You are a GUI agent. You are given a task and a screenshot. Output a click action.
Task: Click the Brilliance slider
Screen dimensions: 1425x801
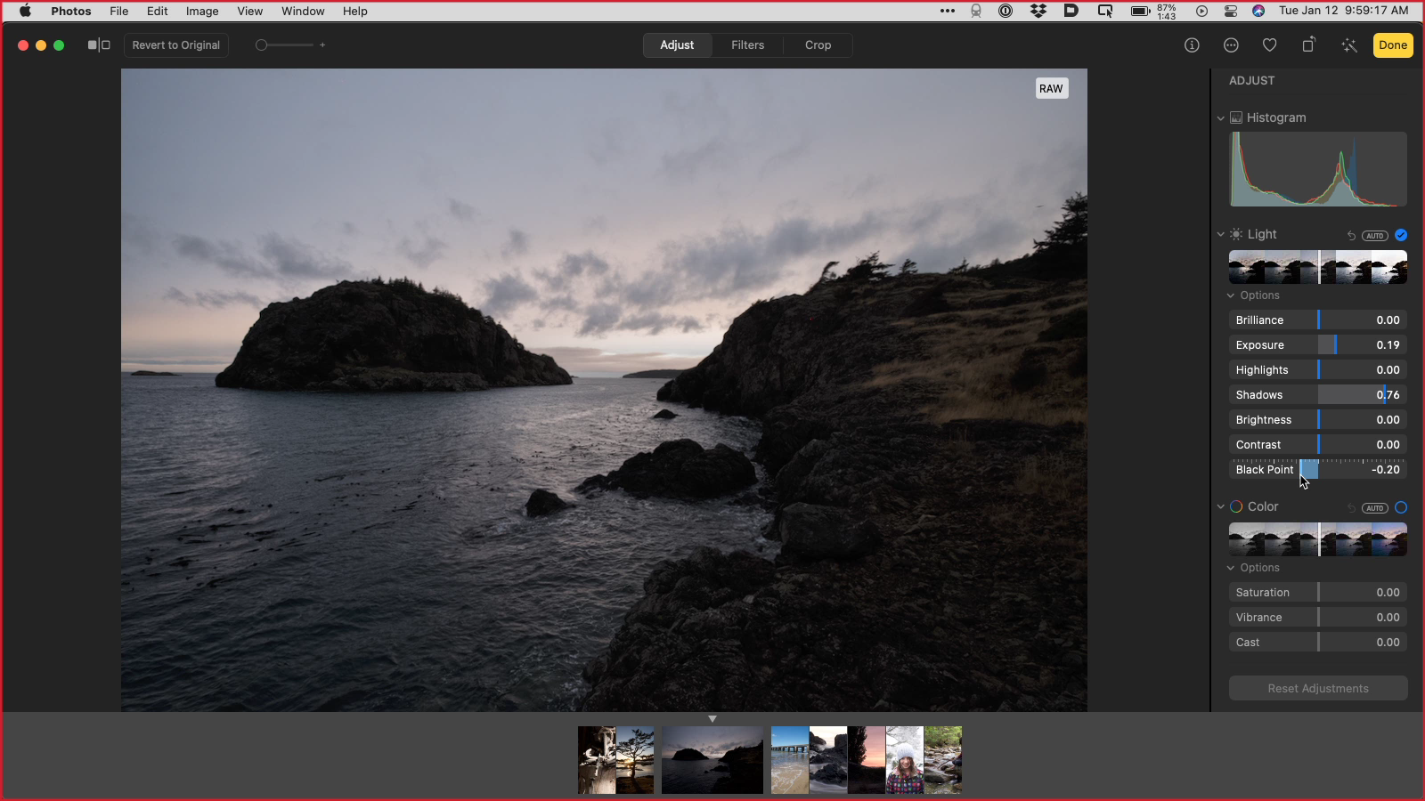pyautogui.click(x=1318, y=320)
